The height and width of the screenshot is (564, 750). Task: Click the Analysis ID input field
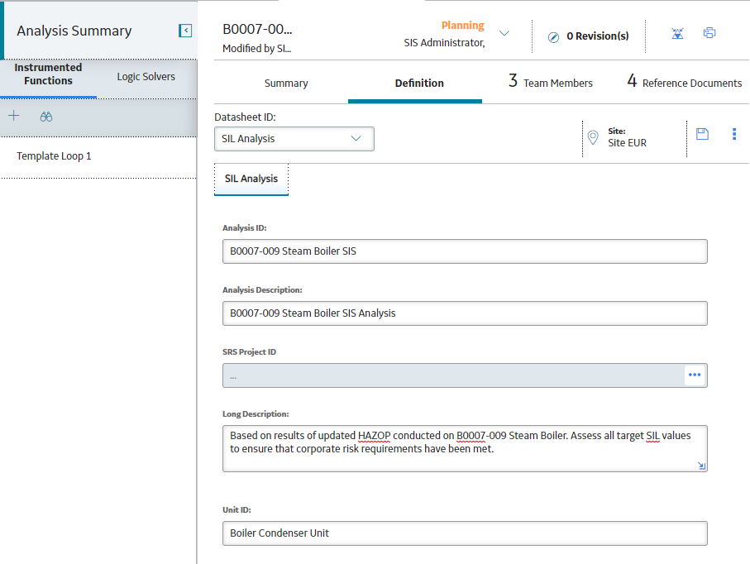[x=465, y=251]
